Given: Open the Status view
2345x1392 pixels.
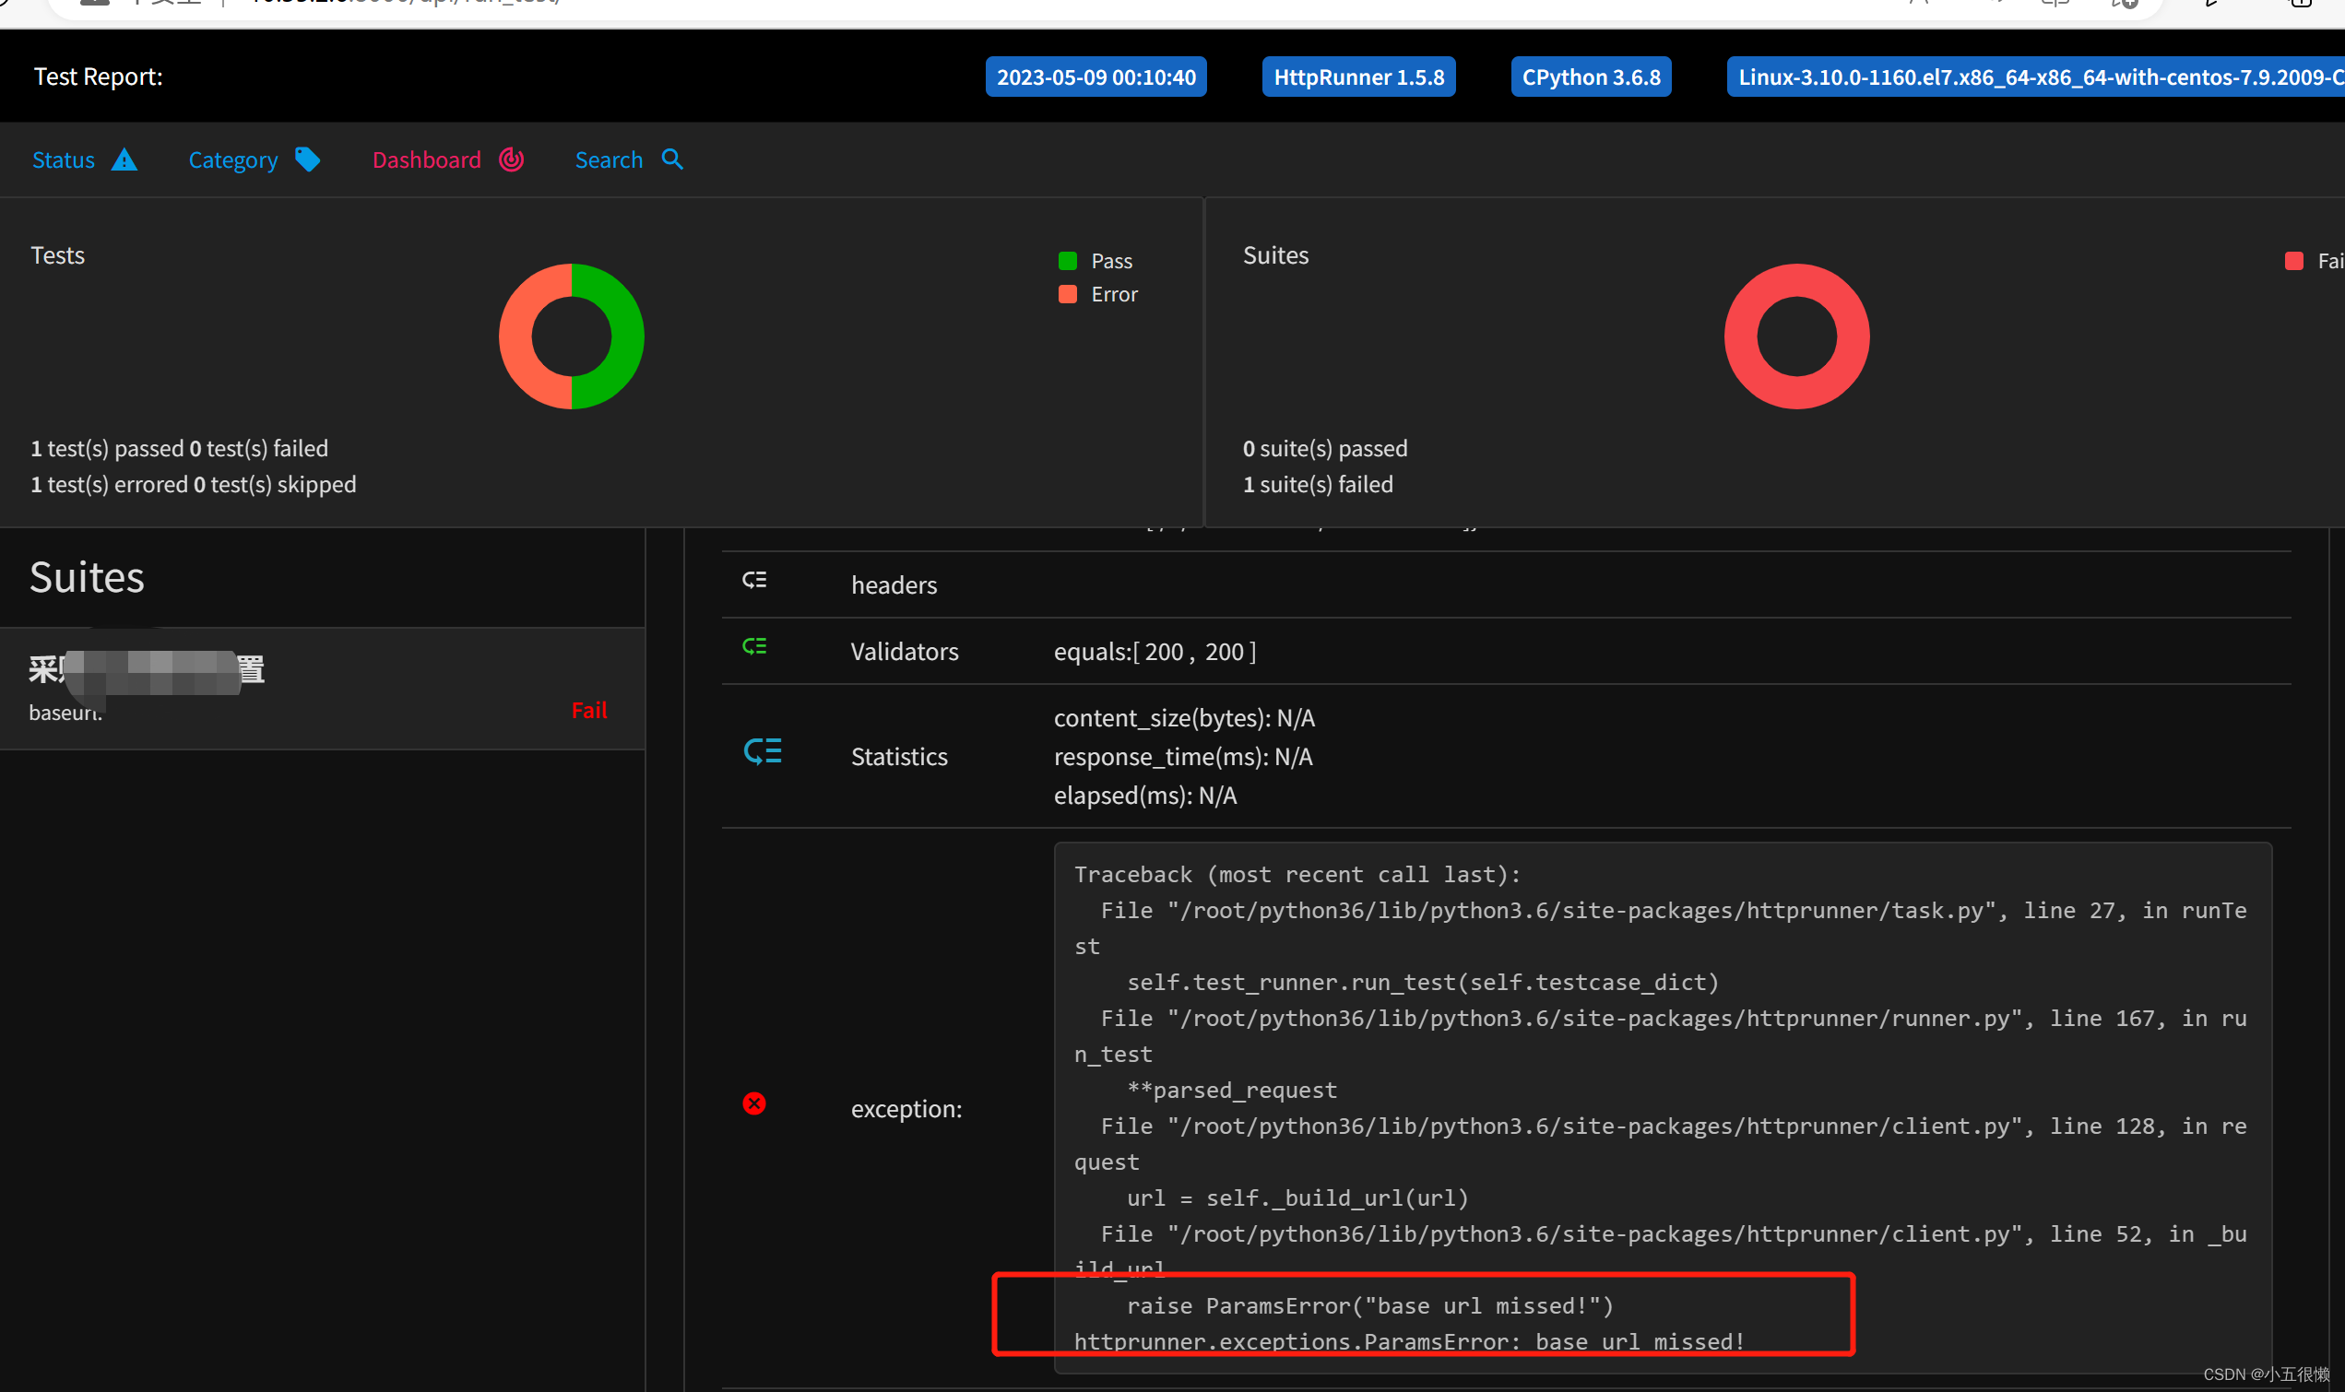Looking at the screenshot, I should click(x=63, y=159).
